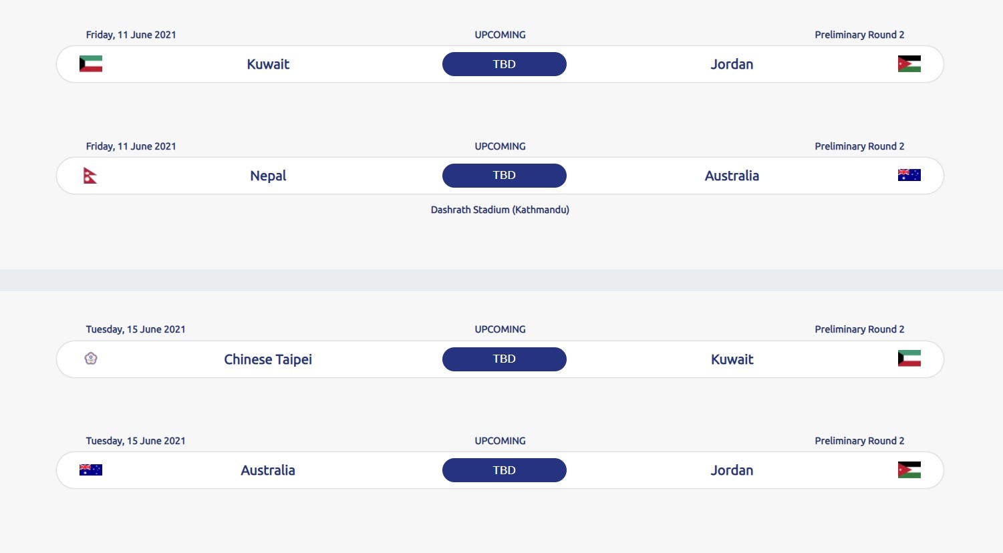This screenshot has height=553, width=1003.
Task: Click Kuwait team name in first match
Action: 268,64
